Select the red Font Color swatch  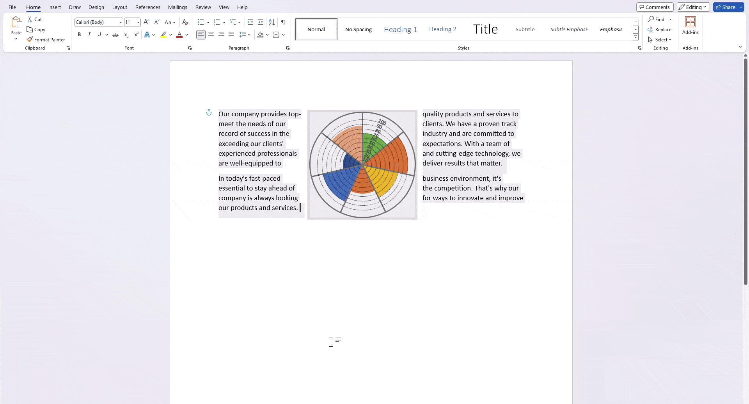[x=179, y=35]
